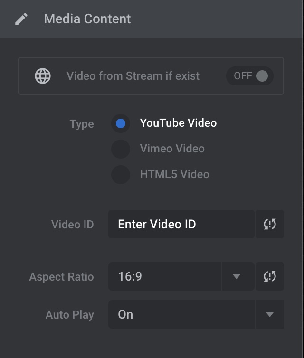This screenshot has width=304, height=358.
Task: Click the Media Content panel header
Action: (x=151, y=19)
